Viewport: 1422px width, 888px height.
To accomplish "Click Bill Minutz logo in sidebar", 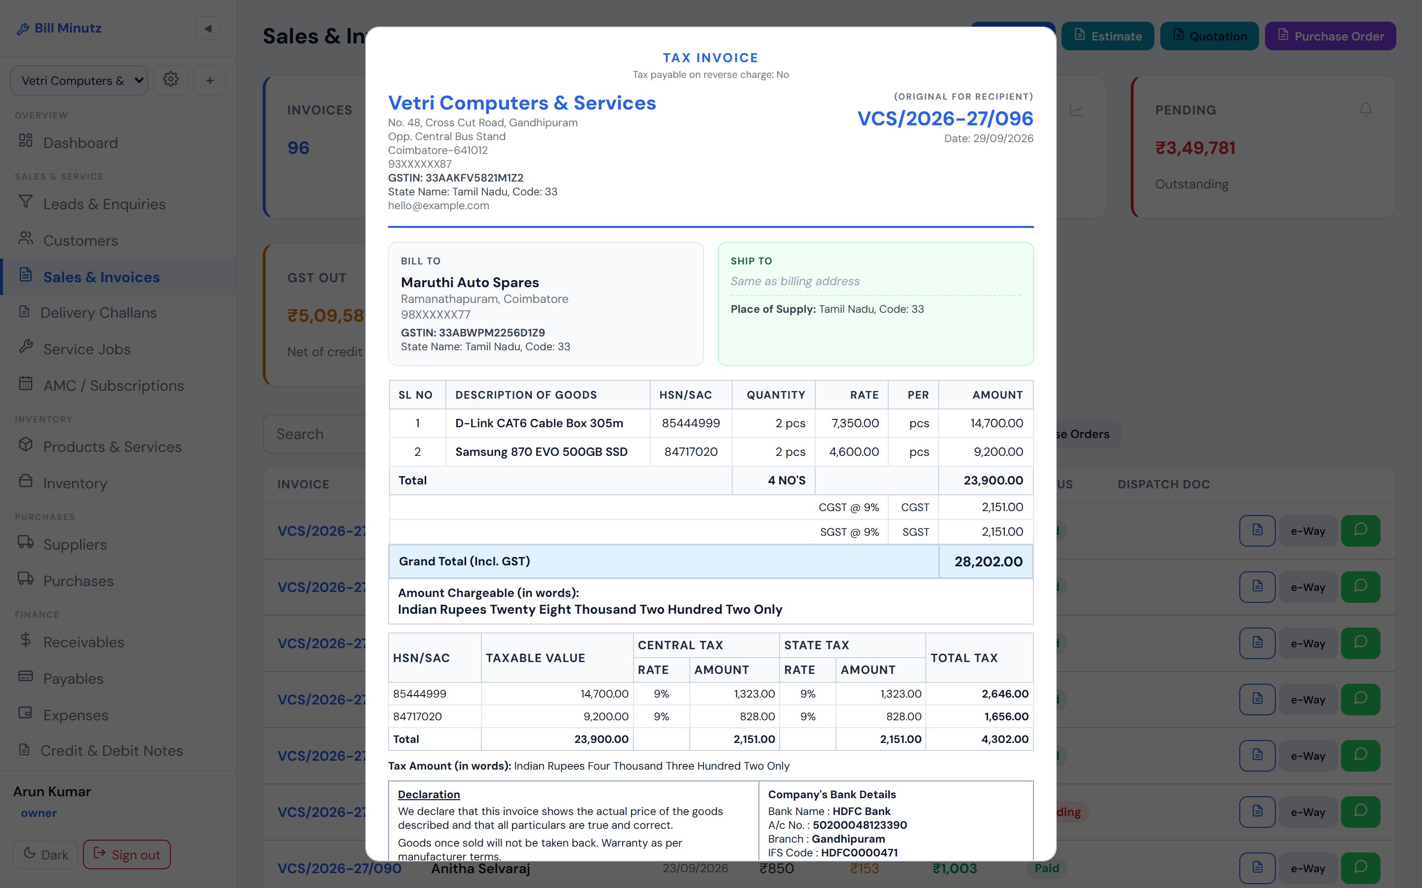I will tap(59, 28).
